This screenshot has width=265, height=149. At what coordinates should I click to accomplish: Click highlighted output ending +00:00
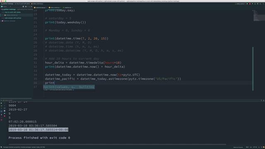[39, 130]
